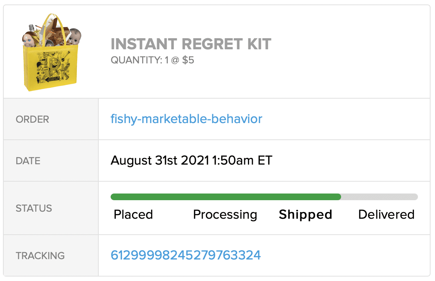Click the INSTANT REGRET KIT title
This screenshot has width=435, height=281.
(191, 44)
